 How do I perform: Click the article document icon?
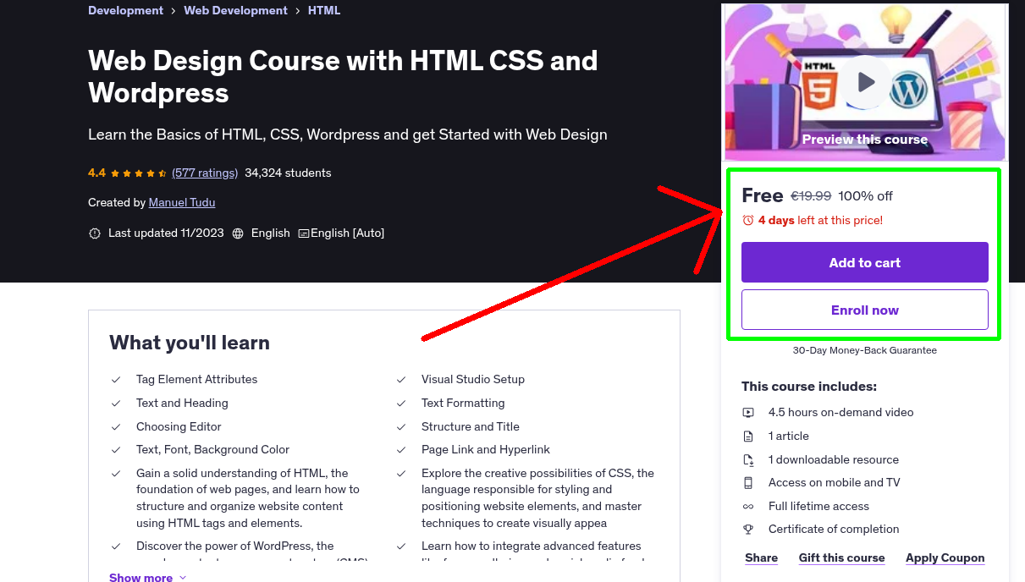point(748,436)
